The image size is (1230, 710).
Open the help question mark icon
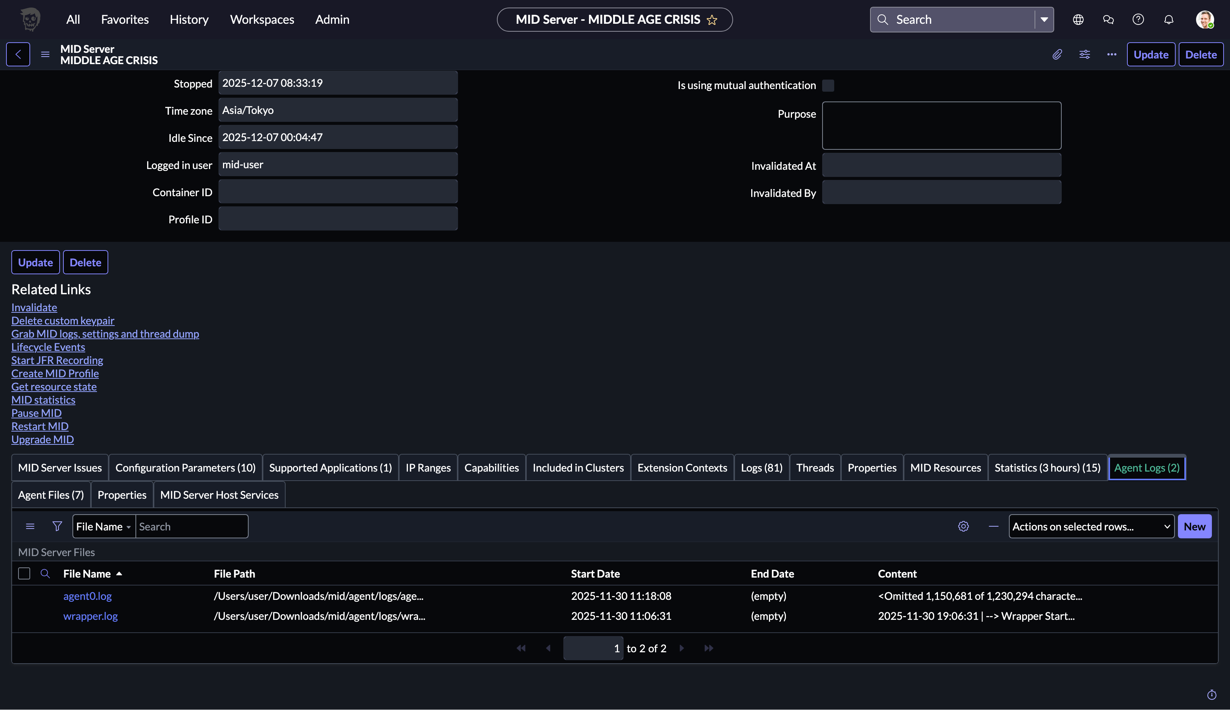pos(1138,20)
